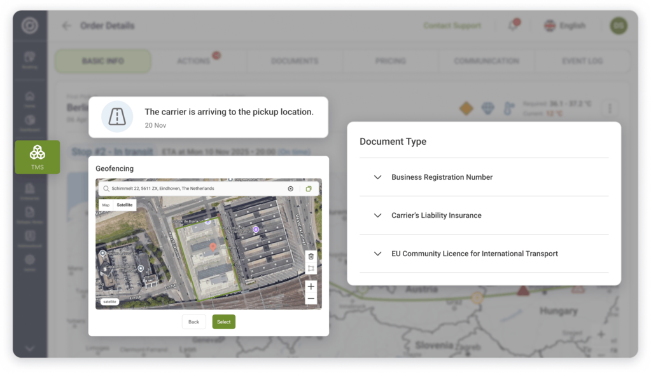Expand the sidebar using the bottom chevron
This screenshot has width=651, height=373.
click(29, 349)
